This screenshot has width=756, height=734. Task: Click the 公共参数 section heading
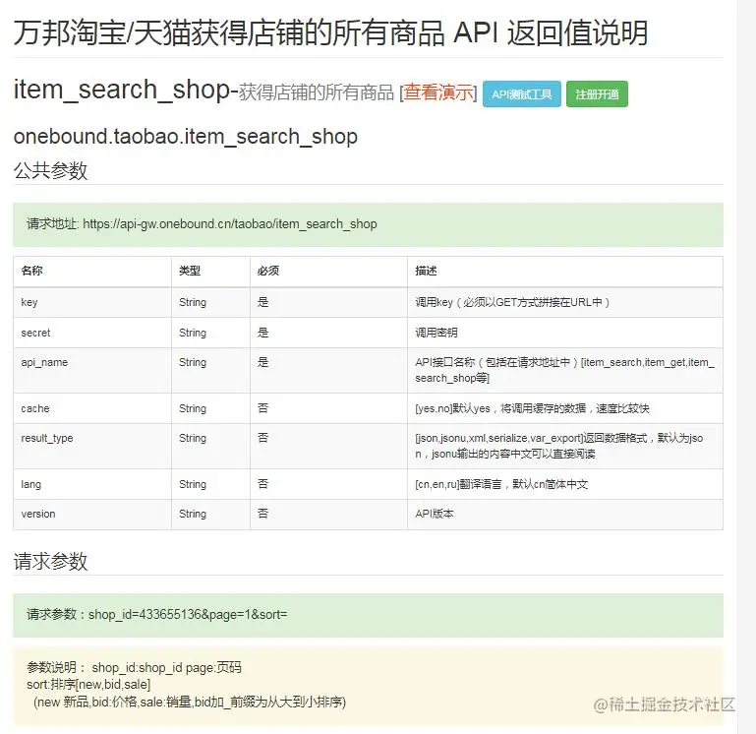coord(50,170)
